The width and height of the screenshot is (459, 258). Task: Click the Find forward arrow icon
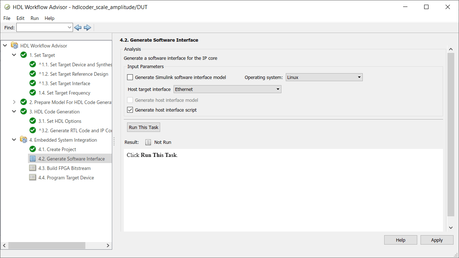[87, 28]
